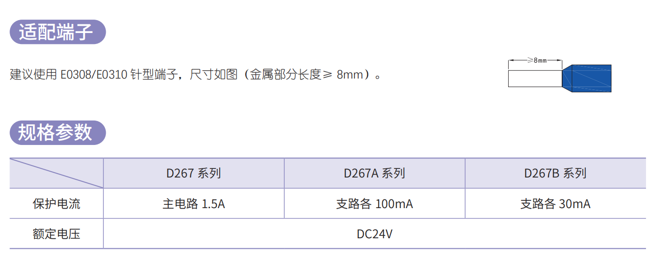Screen dimensions: 667x277
Task: Click the ≥8mm dimension label
Action: (536, 61)
